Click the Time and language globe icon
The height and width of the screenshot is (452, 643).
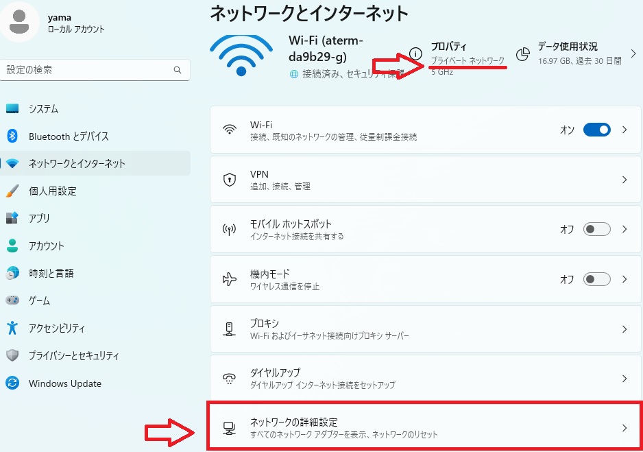click(x=12, y=273)
